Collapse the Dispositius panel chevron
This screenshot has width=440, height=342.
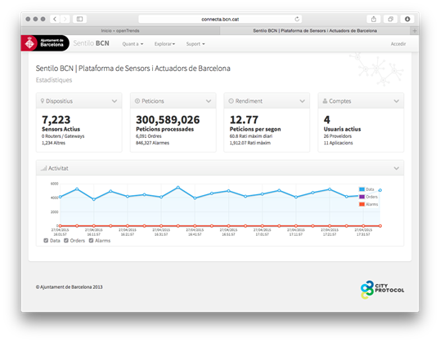pyautogui.click(x=114, y=101)
